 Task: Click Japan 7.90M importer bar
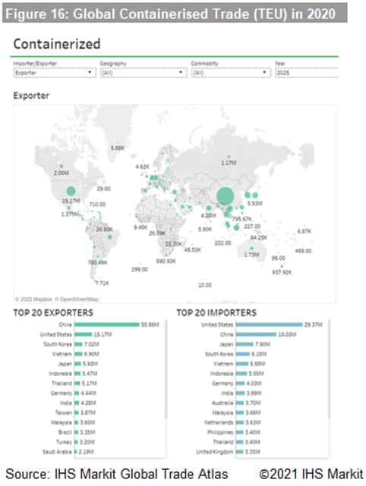[x=245, y=344]
